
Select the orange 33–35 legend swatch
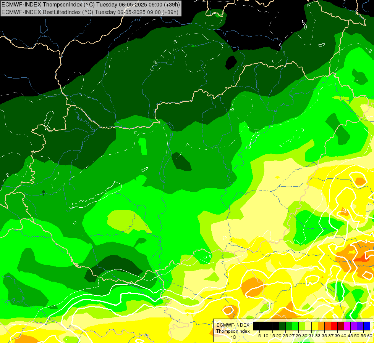321,326
